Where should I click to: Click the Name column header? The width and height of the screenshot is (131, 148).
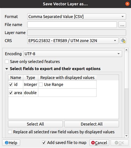click(16, 78)
